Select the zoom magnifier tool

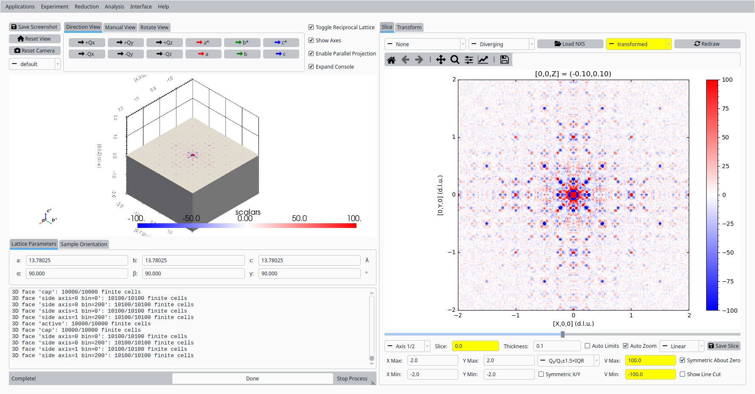point(455,60)
